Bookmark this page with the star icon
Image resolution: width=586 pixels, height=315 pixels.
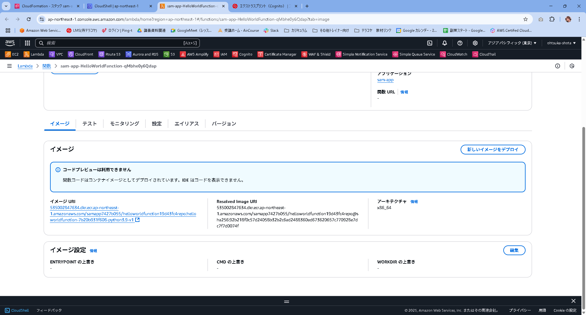(x=526, y=19)
